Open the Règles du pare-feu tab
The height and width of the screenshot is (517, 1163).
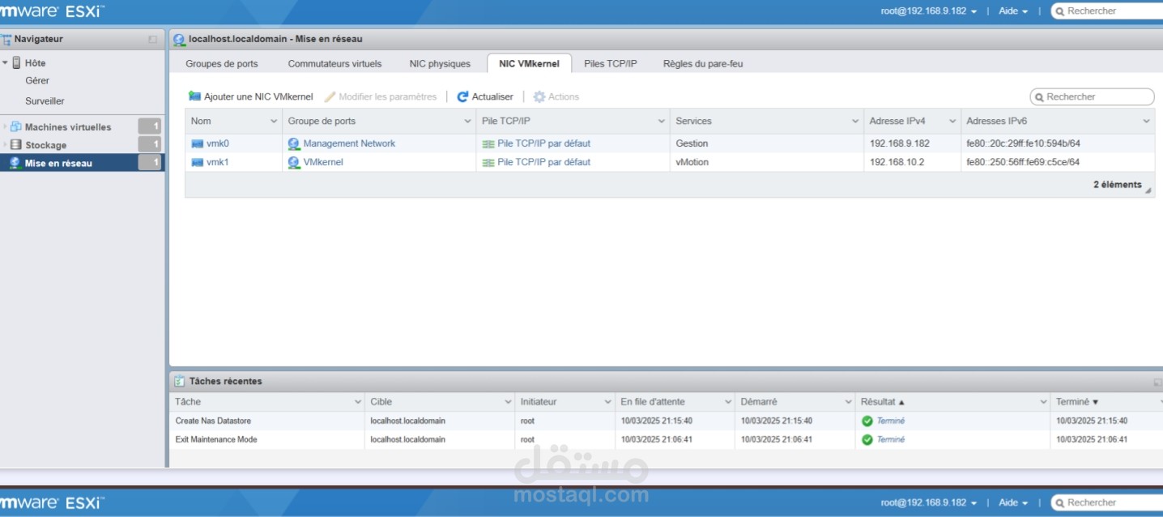coord(701,63)
